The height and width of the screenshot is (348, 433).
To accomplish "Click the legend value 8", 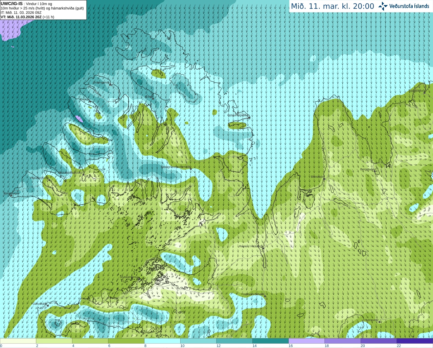I will pyautogui.click(x=145, y=346).
